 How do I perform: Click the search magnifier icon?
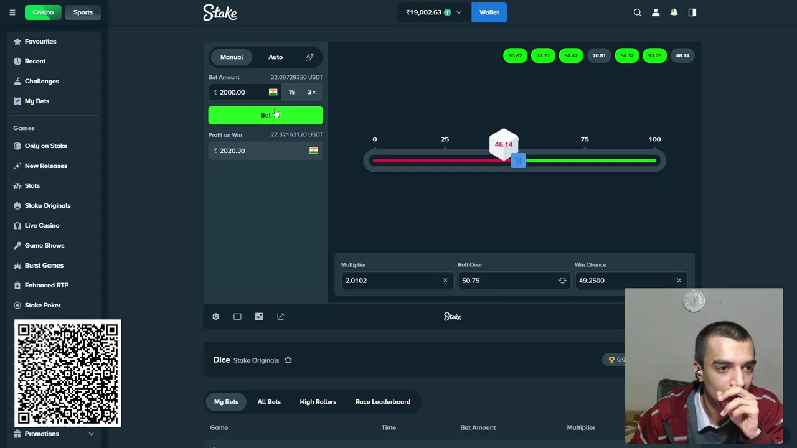638,12
